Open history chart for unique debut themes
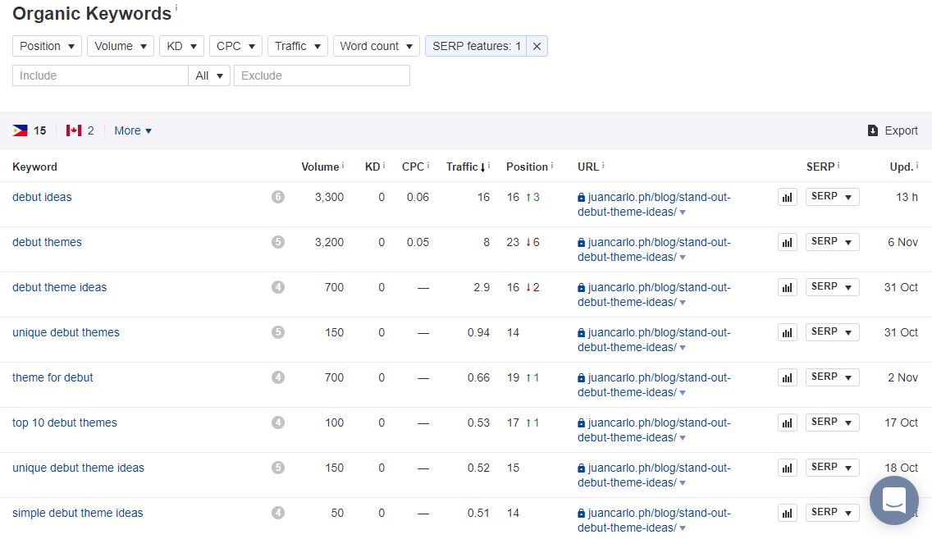 [788, 332]
